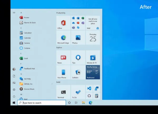Open the Your Phone tile
158x114 pixels.
click(63, 72)
